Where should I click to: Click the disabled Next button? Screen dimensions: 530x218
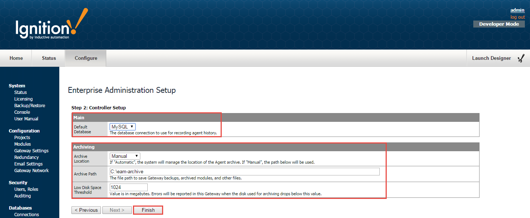point(117,210)
